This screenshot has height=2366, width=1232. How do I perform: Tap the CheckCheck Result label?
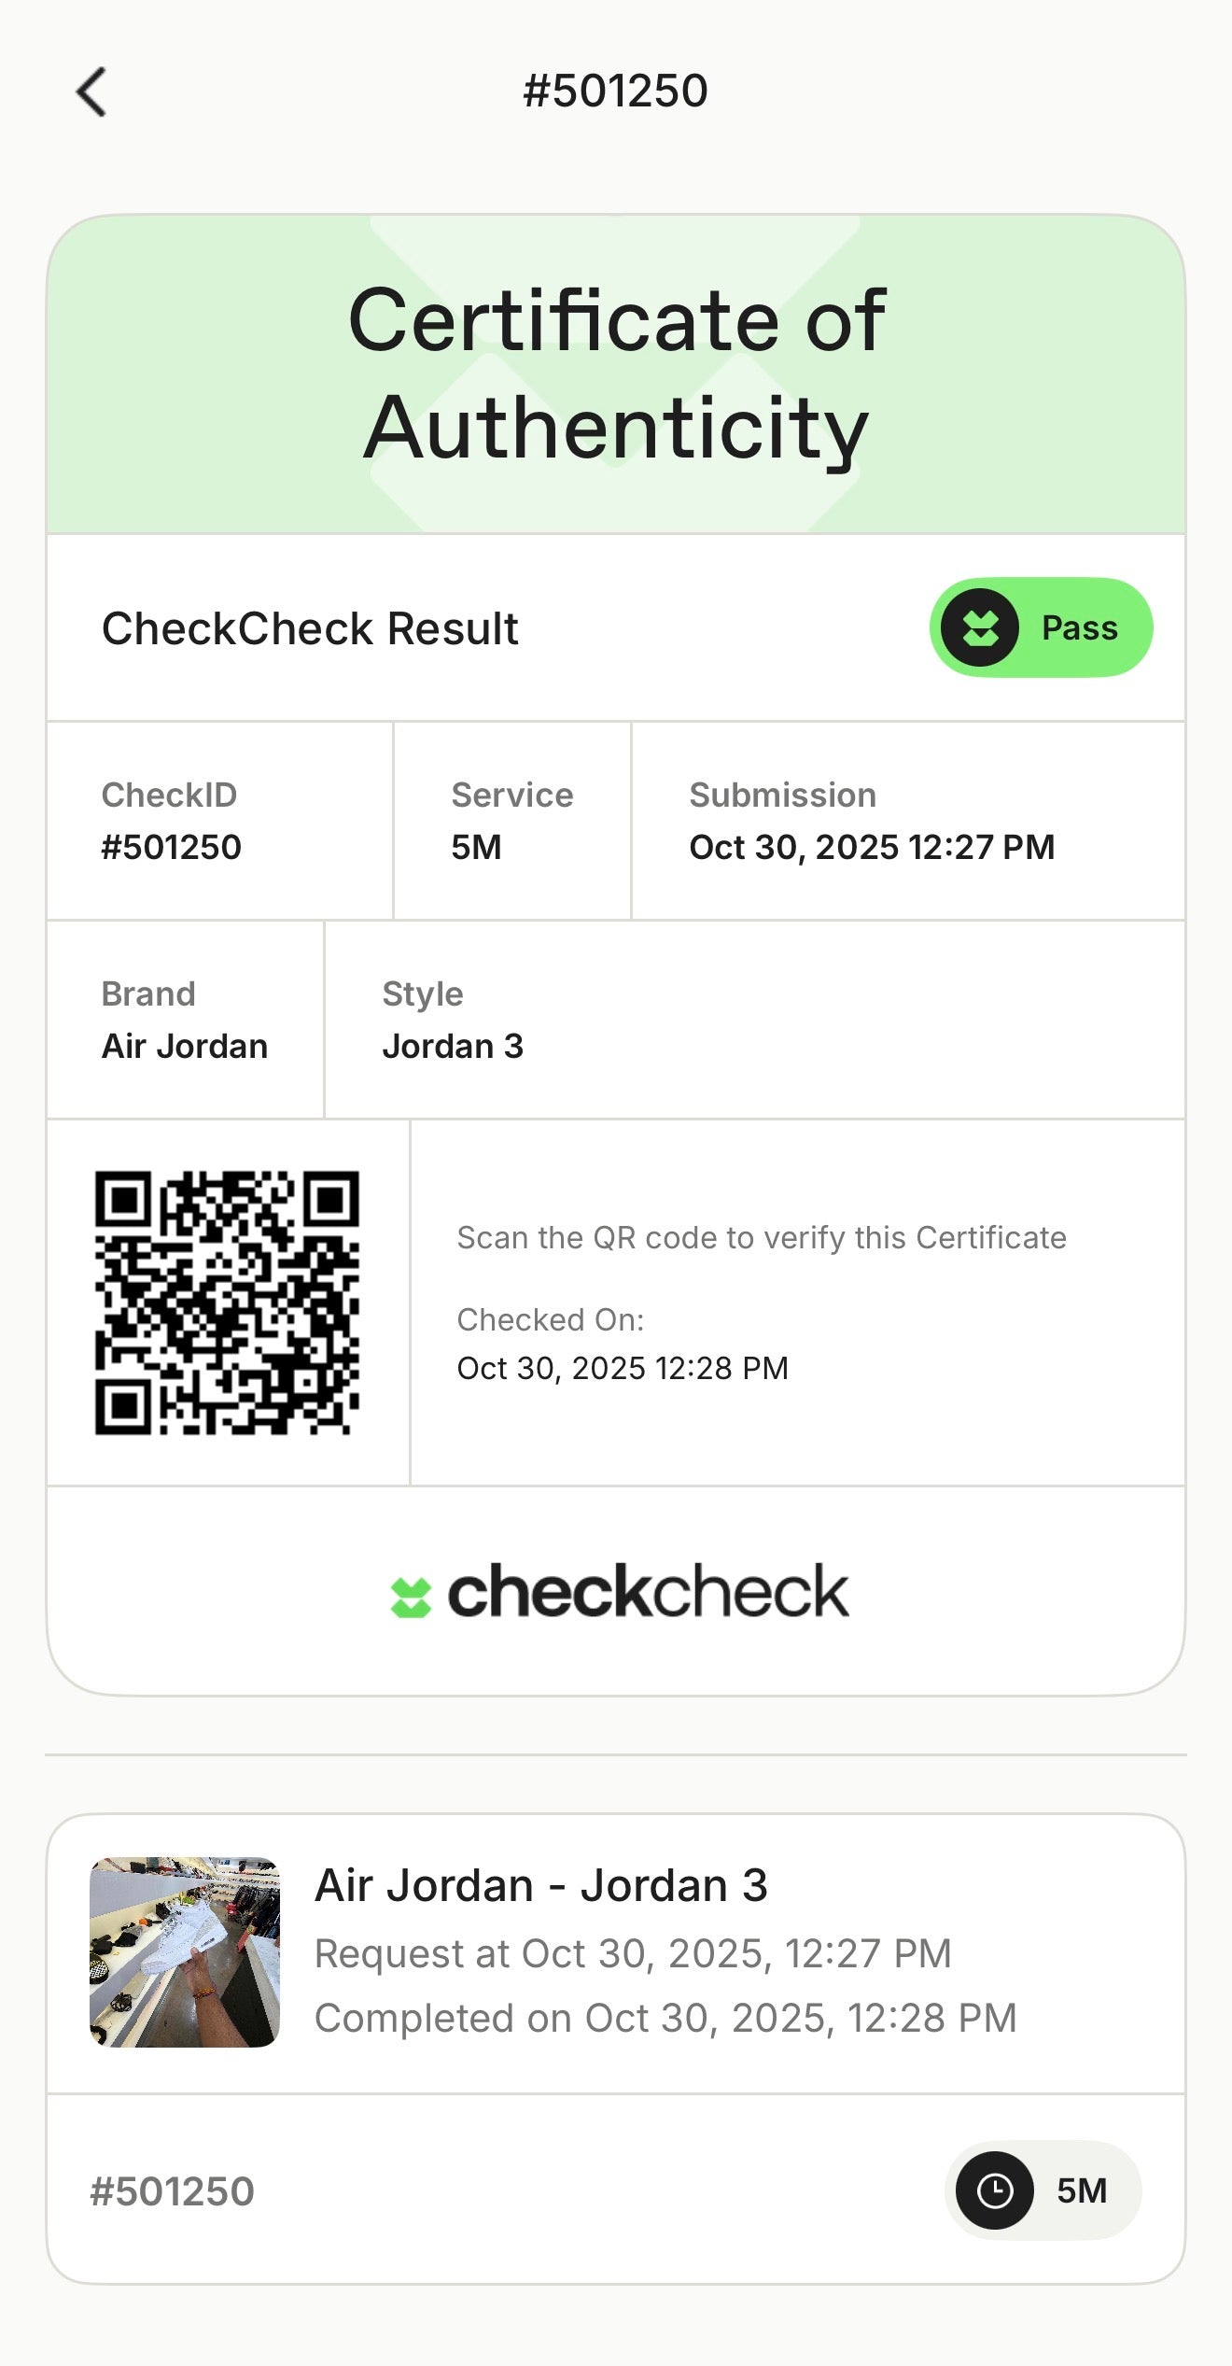(x=310, y=628)
